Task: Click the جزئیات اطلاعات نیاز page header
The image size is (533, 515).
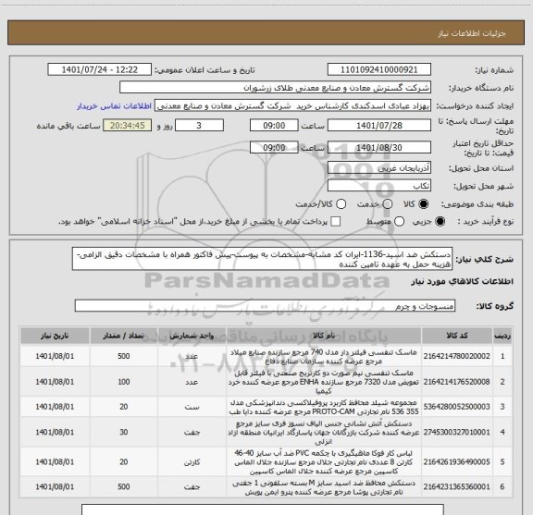Action: pyautogui.click(x=472, y=33)
